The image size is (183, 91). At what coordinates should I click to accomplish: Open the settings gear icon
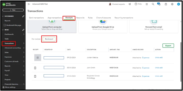coord(172,4)
